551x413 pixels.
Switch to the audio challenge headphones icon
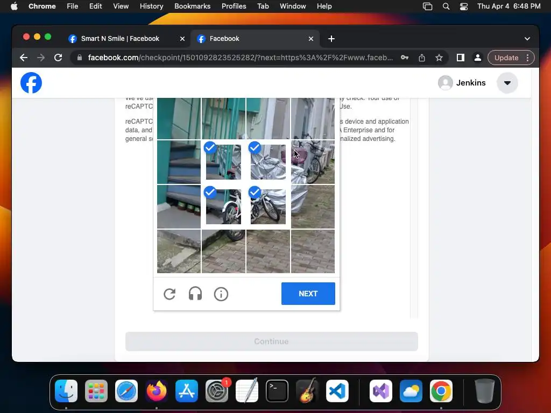(x=195, y=294)
